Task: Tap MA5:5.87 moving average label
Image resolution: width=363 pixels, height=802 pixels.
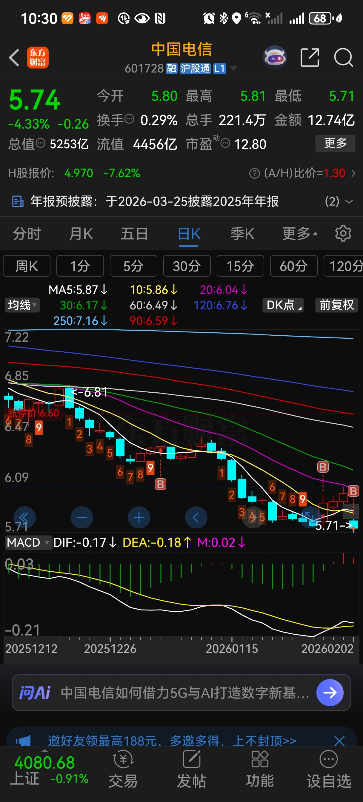Action: coord(78,290)
